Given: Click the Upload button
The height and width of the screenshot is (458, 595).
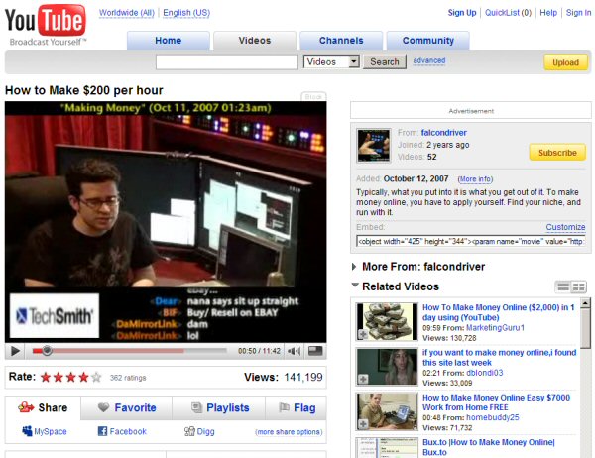Looking at the screenshot, I should (x=566, y=62).
